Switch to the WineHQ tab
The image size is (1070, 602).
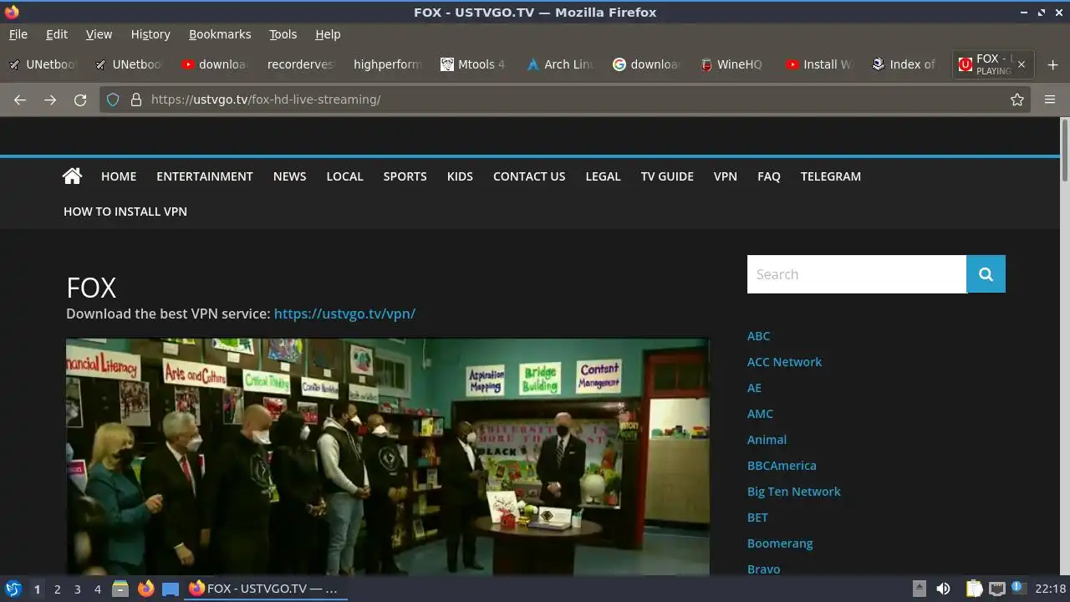point(731,64)
